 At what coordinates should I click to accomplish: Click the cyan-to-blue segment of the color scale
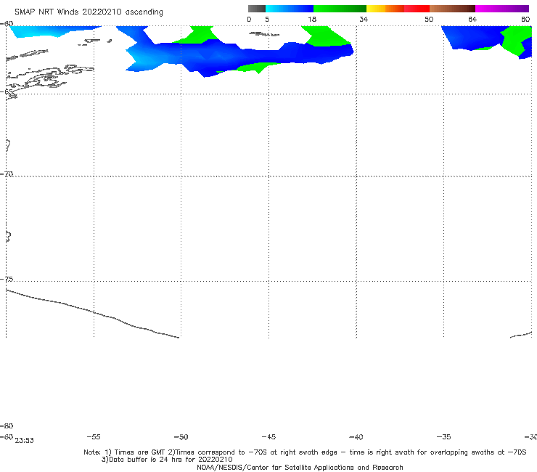(290, 9)
